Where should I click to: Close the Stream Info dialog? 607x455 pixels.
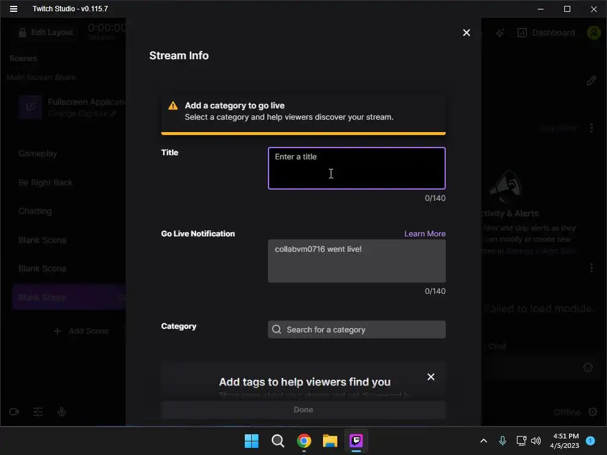pyautogui.click(x=467, y=33)
